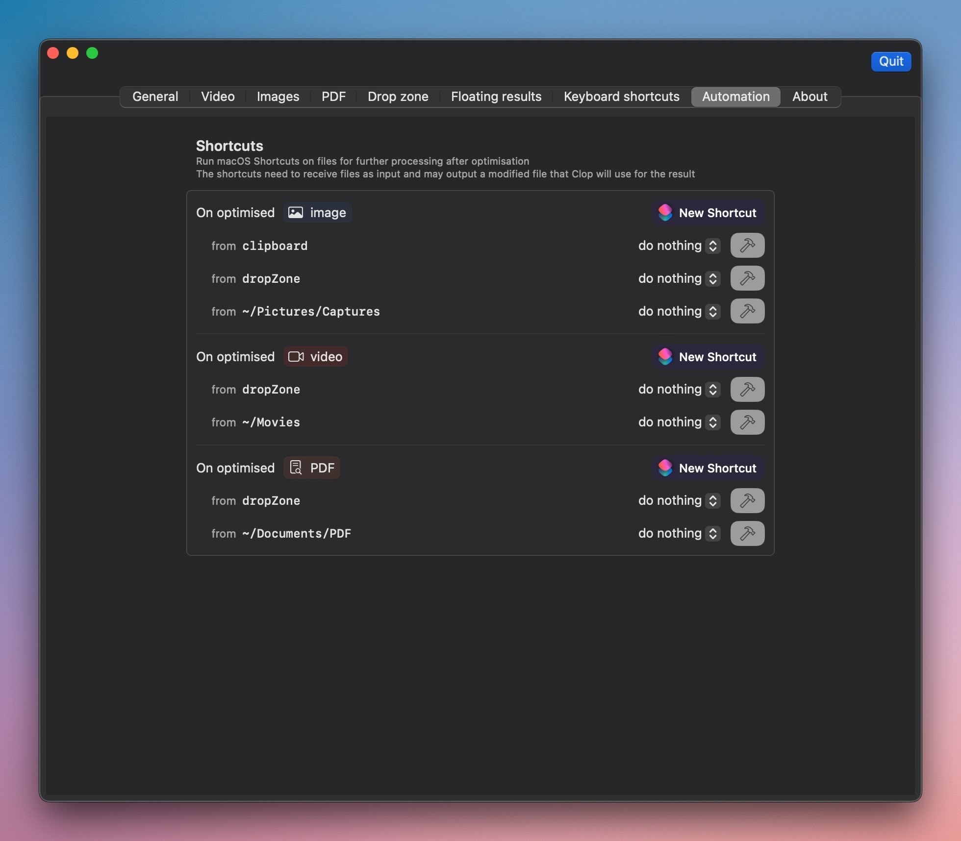Click the hammer icon for the clipboard image shortcut
Screen dimensions: 961x841
(x=747, y=246)
